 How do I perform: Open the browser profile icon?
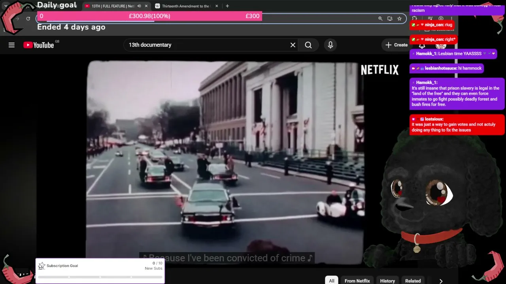tap(441, 19)
